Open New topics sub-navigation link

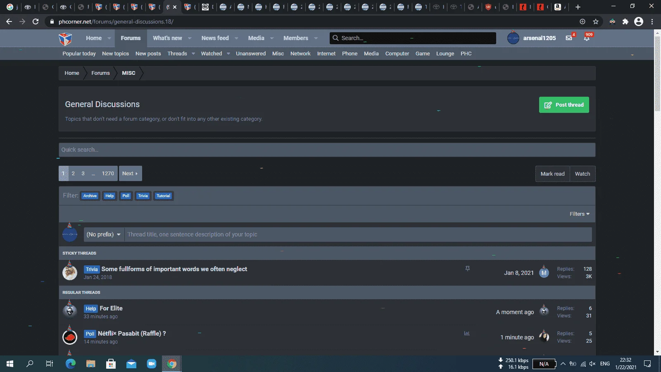[115, 54]
